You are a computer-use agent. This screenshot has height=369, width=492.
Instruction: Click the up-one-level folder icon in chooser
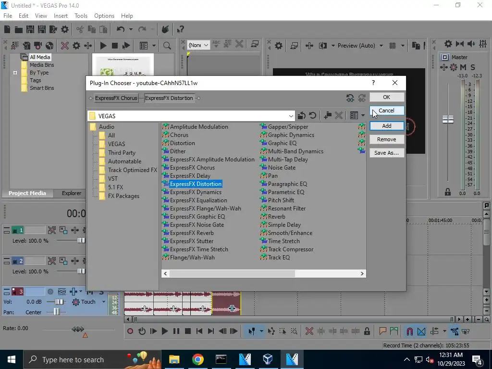(302, 115)
